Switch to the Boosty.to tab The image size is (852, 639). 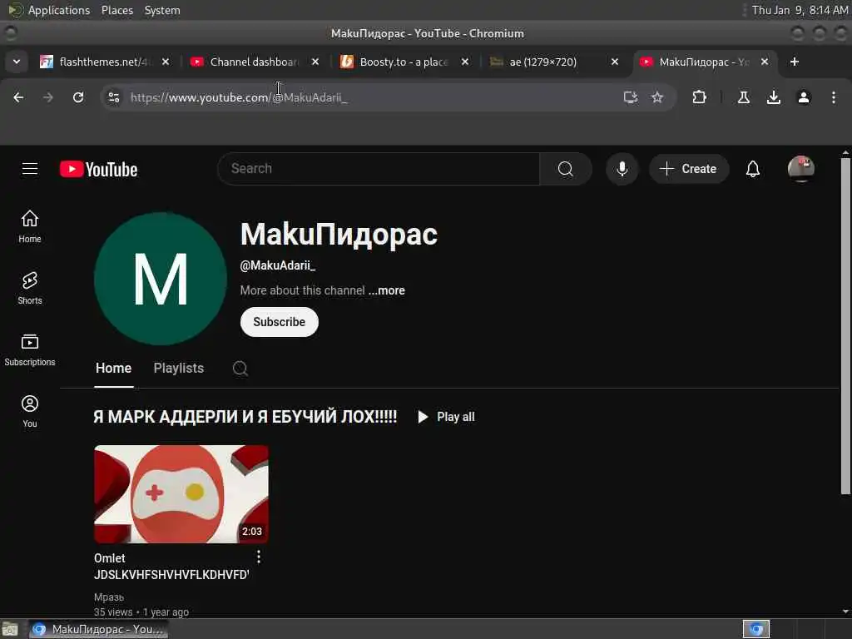click(x=404, y=62)
